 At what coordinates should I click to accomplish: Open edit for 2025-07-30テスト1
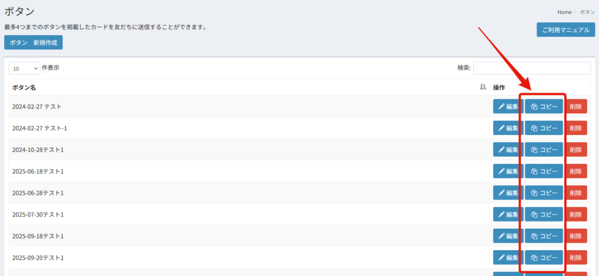508,215
